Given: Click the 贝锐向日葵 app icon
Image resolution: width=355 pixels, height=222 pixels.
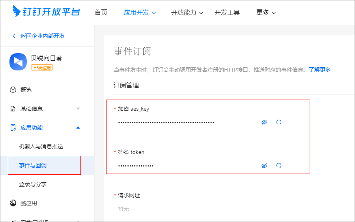Looking at the screenshot, I should tap(18, 62).
